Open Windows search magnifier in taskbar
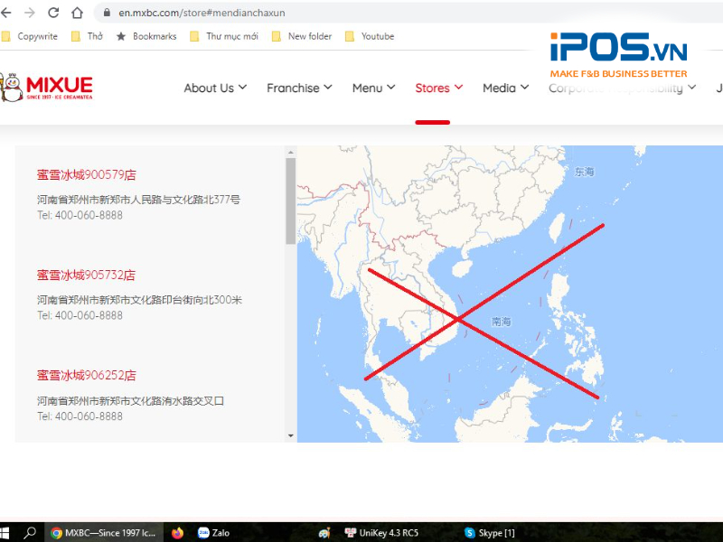723x542 pixels. click(30, 533)
